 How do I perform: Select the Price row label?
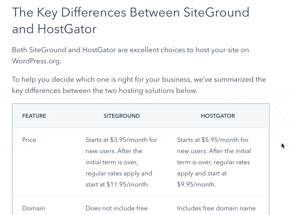[29, 140]
